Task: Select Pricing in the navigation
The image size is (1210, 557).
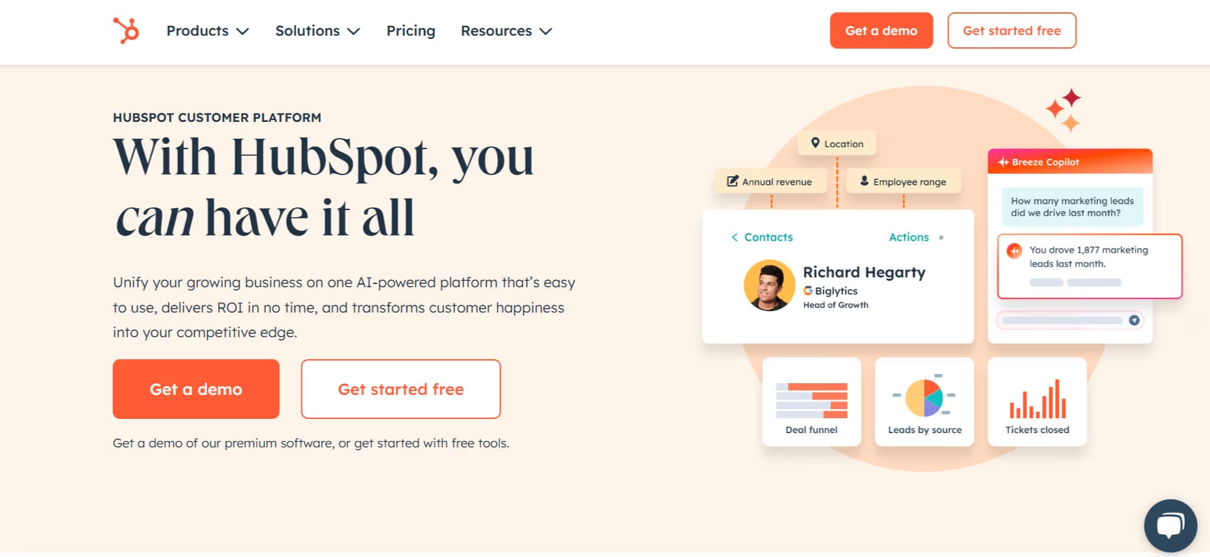Action: click(410, 30)
